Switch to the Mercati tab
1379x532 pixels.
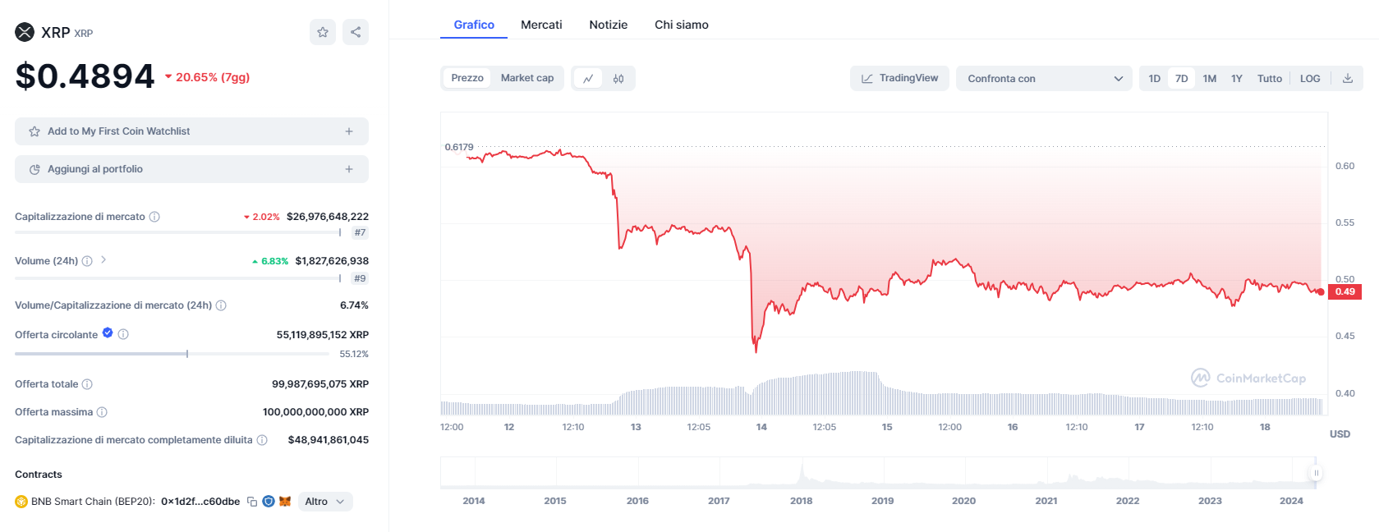[541, 25]
